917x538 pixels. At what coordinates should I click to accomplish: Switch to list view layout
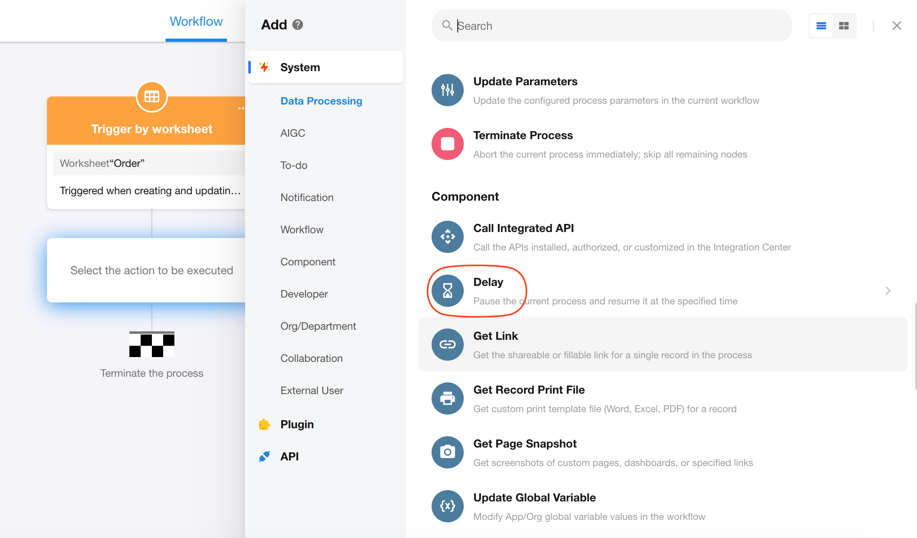(x=821, y=26)
